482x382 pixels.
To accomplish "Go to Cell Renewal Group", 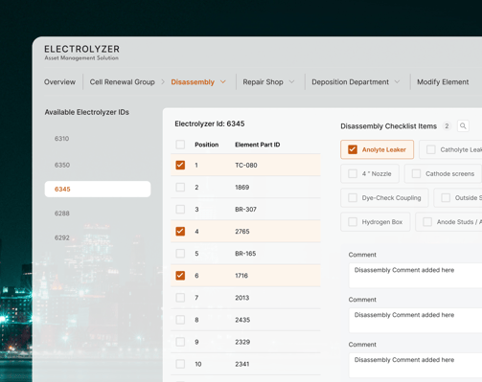I will 122,82.
